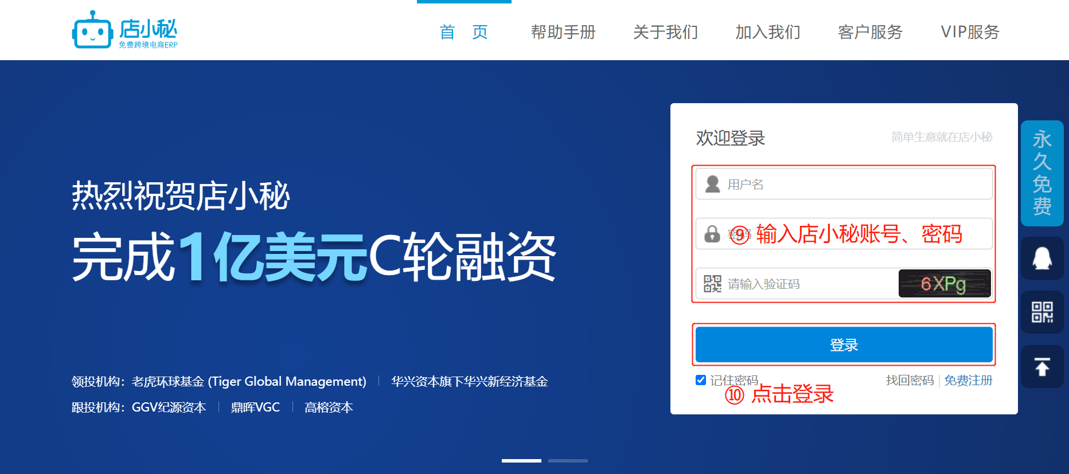The image size is (1069, 474).
Task: Select 客户服务 in the navigation
Action: point(870,32)
